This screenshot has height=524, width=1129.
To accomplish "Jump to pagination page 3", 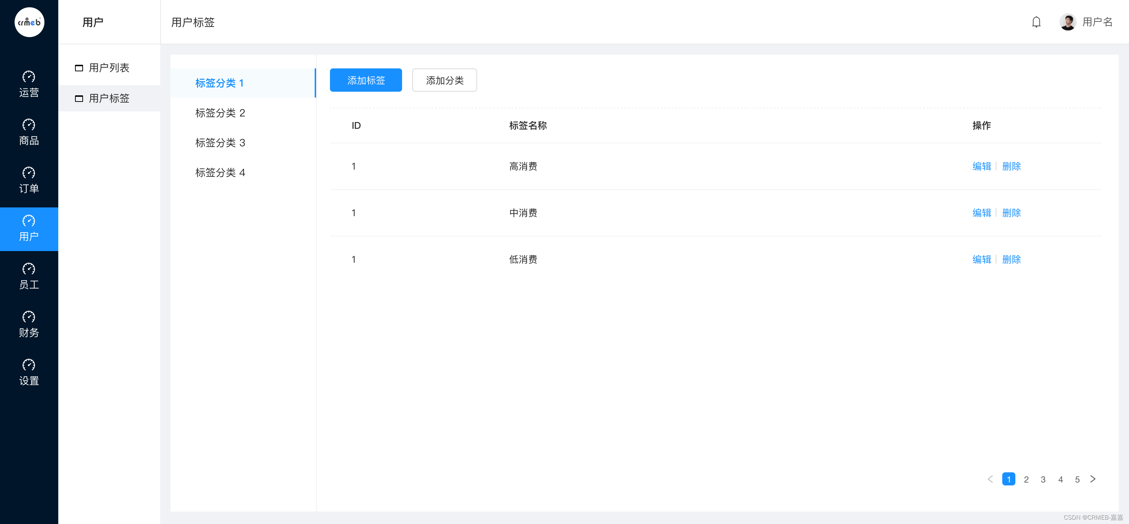I will click(1043, 479).
